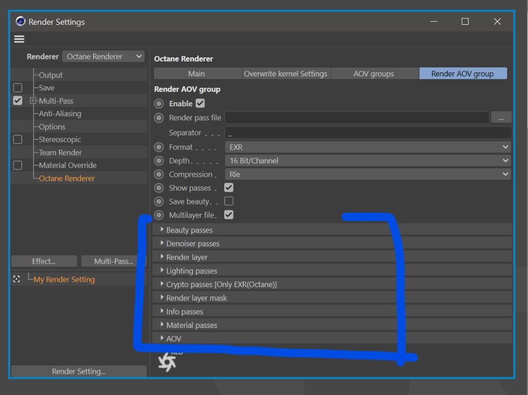Select Team Render in the settings tree
The width and height of the screenshot is (528, 395).
coord(60,152)
